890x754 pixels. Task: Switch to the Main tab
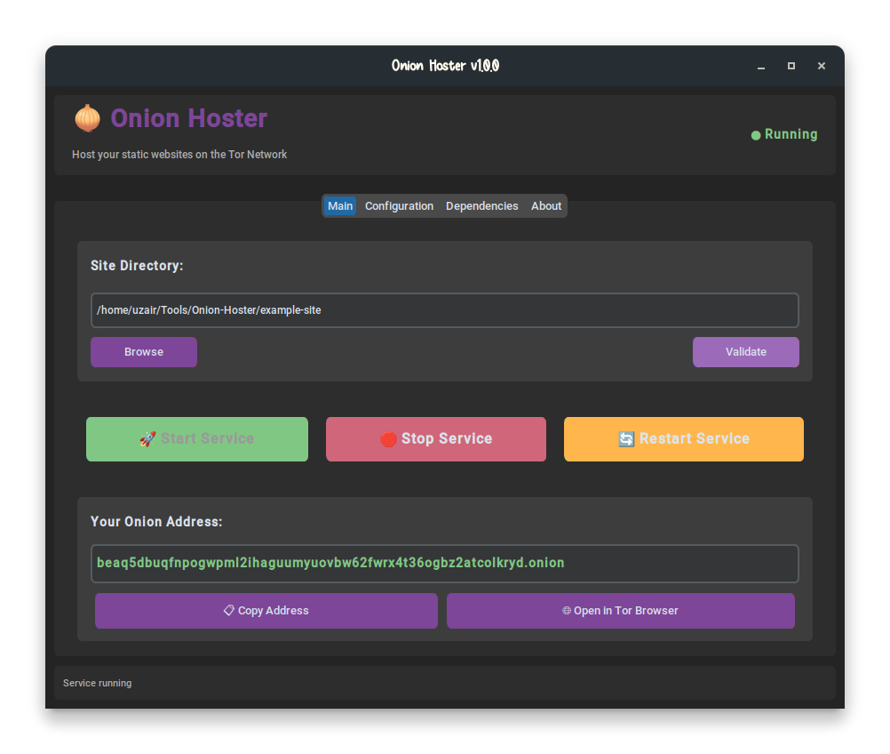pyautogui.click(x=340, y=205)
